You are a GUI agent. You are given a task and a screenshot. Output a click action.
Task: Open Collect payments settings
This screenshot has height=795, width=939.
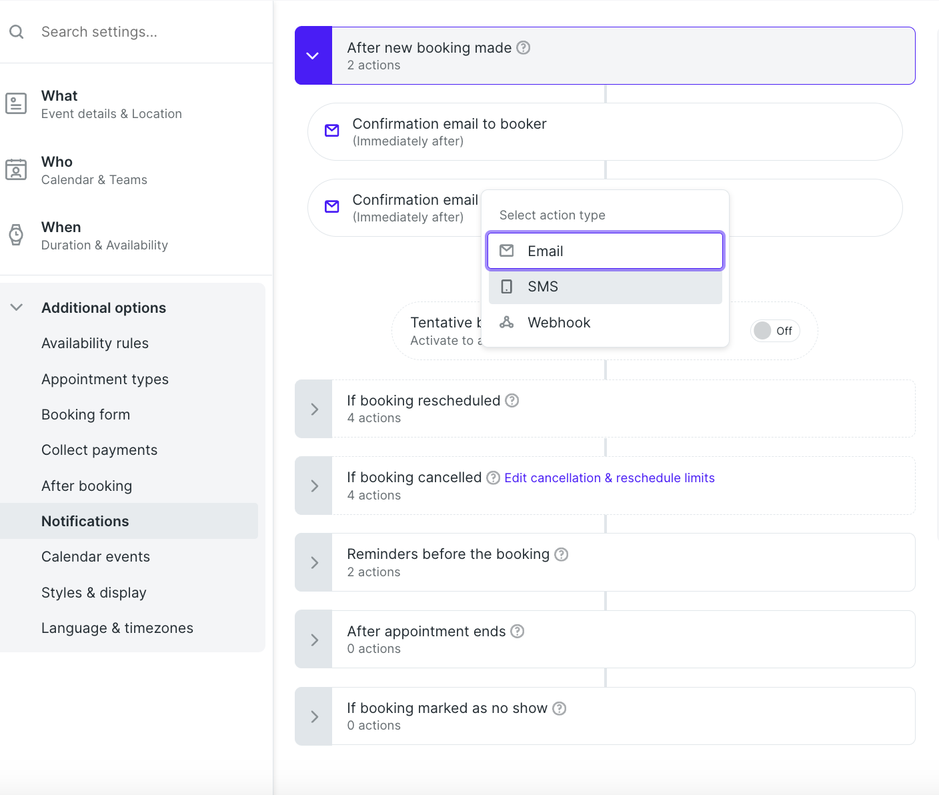point(99,450)
